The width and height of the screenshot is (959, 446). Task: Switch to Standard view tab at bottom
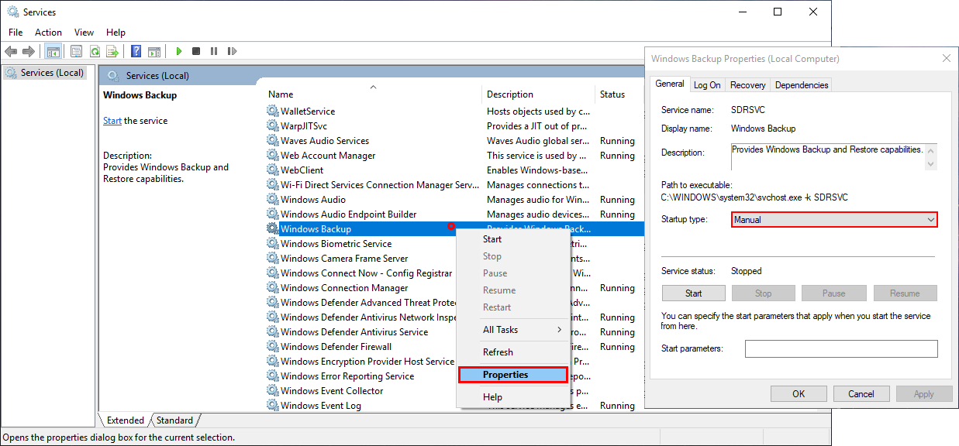[174, 420]
